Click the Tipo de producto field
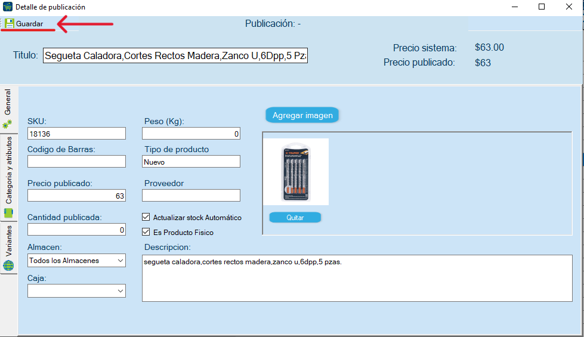584x337 pixels. [191, 162]
